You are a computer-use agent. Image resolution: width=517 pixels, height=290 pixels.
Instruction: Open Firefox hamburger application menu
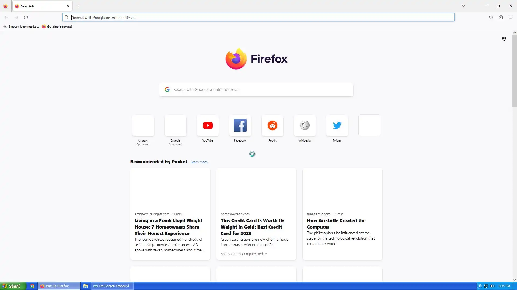(511, 17)
